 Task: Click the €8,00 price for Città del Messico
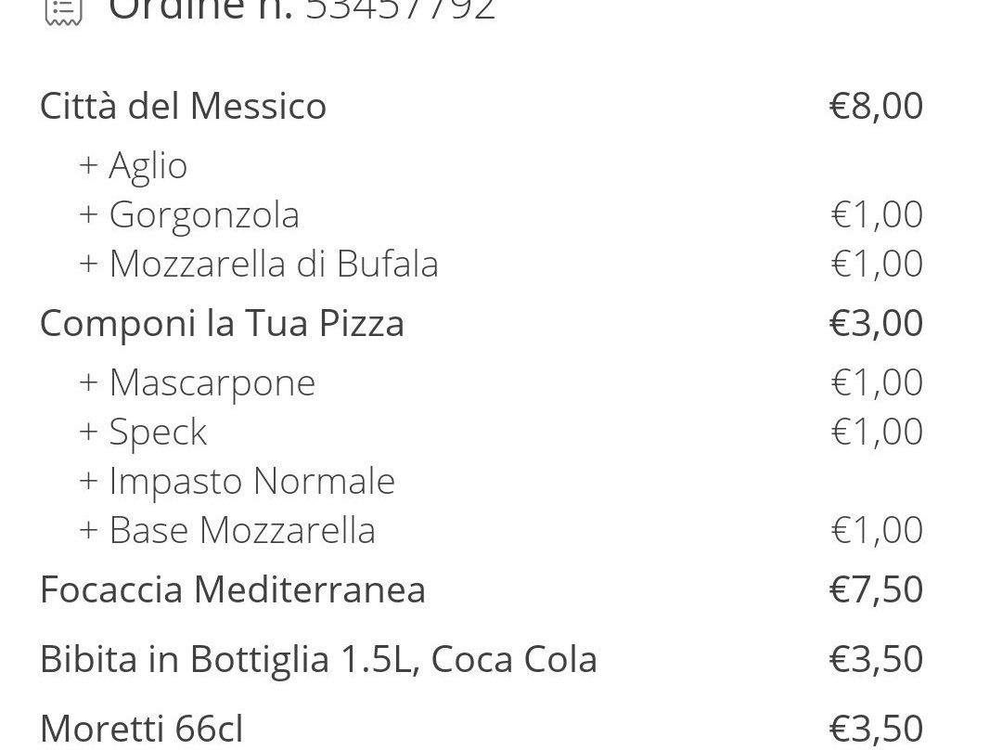pyautogui.click(x=876, y=106)
